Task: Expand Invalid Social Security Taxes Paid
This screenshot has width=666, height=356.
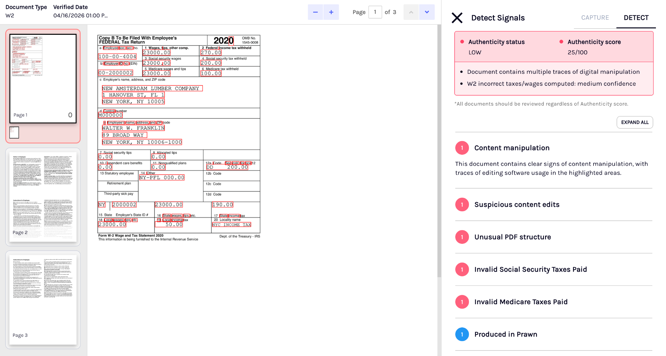Action: (553, 270)
